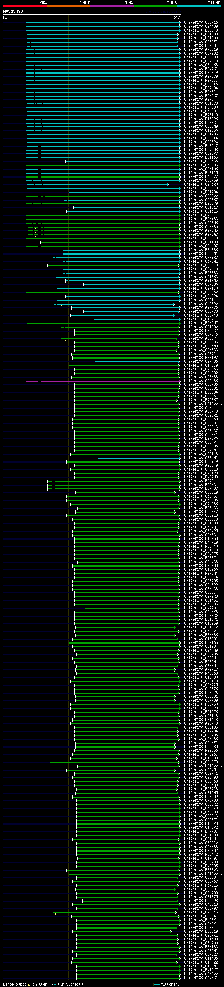224x987 pixels.
Task: Open the UniRef100_Q3E716 hit
Action: tap(201, 23)
